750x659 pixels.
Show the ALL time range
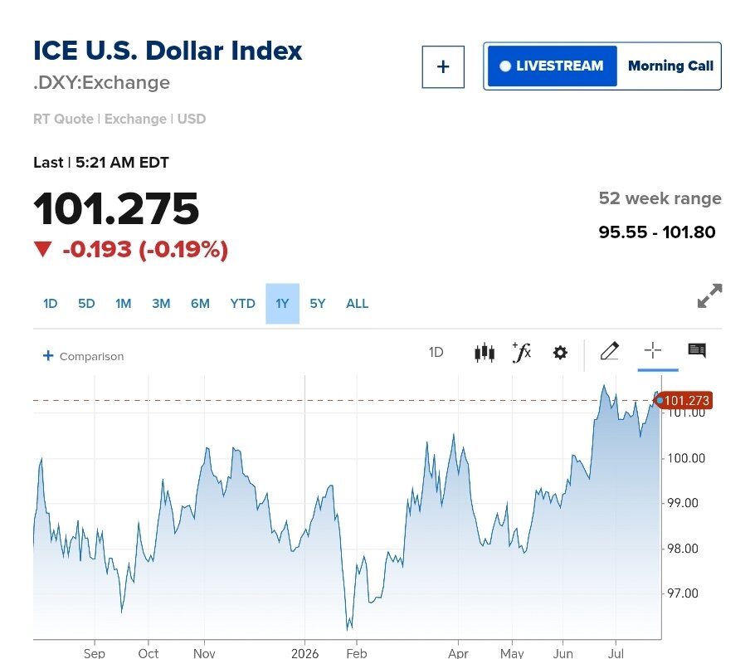coord(358,304)
